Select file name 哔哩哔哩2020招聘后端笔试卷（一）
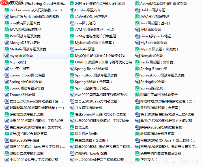 [37, 108]
